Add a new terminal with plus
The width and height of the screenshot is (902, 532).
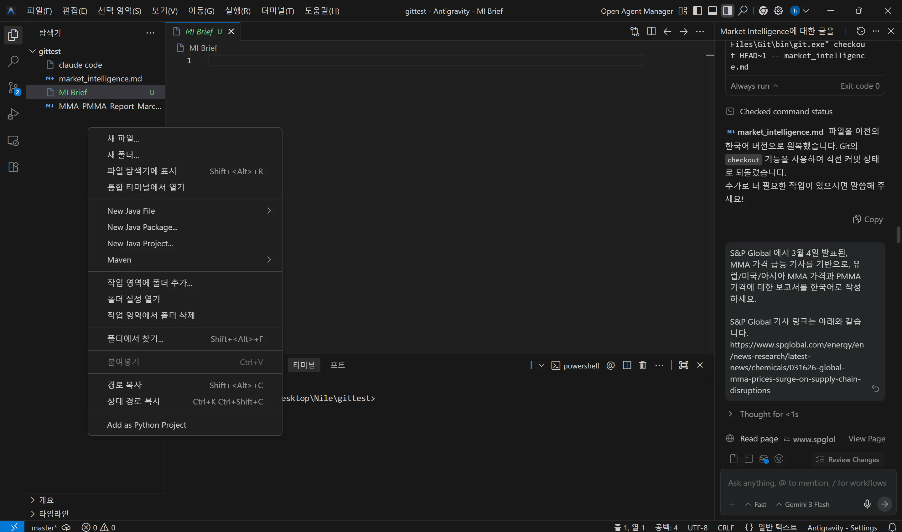point(531,365)
